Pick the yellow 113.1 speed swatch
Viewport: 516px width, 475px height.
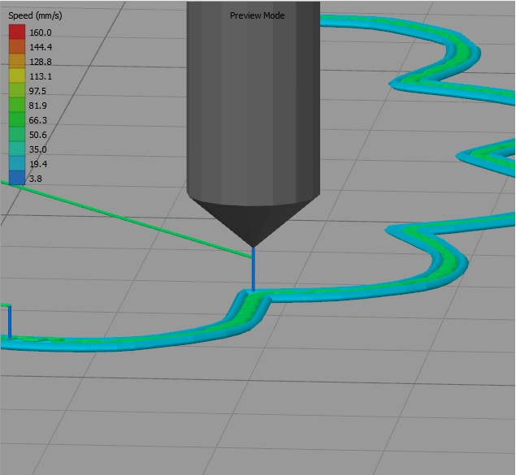16,76
